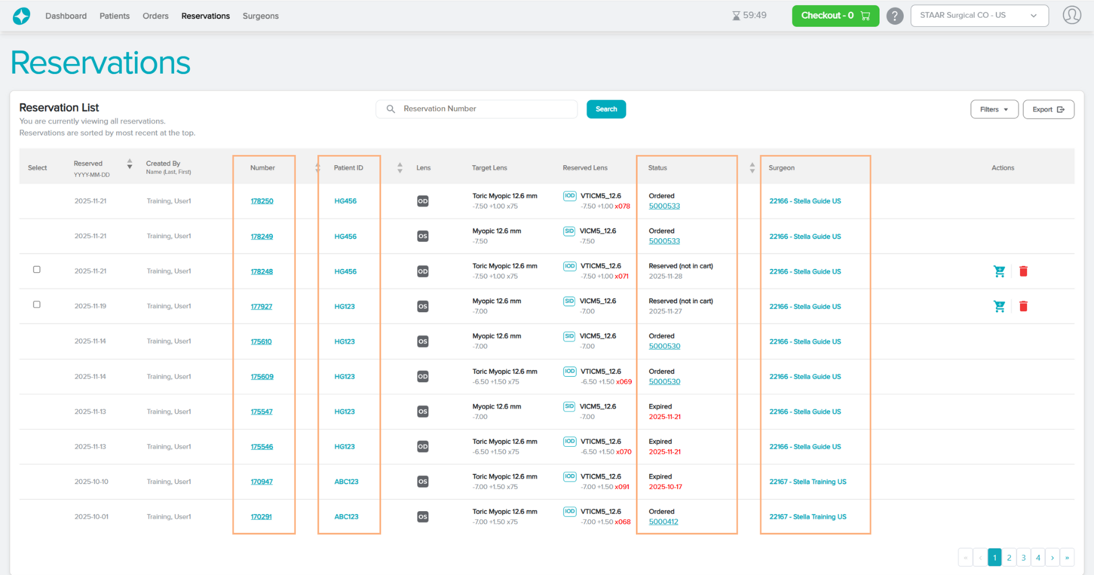Image resolution: width=1094 pixels, height=575 pixels.
Task: Sort by Status column arrows
Action: (x=752, y=168)
